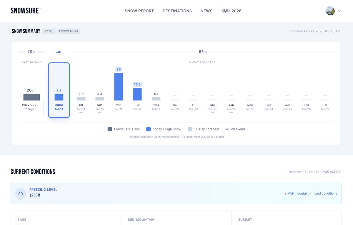Image resolution: width=353 pixels, height=225 pixels.
Task: Click the cloud freezing level icon
Action: tap(21, 193)
